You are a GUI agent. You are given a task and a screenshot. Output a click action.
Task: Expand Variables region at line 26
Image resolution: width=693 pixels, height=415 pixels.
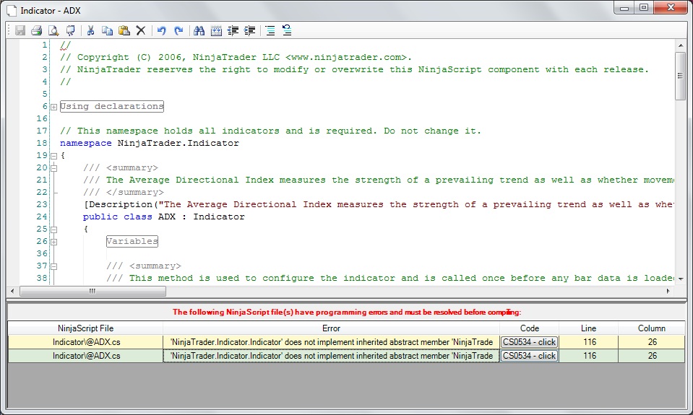click(54, 242)
